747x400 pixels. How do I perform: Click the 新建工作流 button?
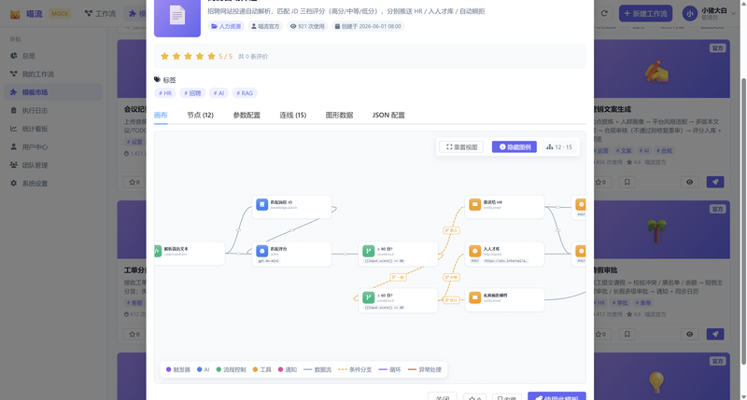(645, 13)
